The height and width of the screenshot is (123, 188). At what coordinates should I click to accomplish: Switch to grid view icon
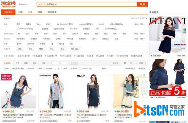(125, 63)
